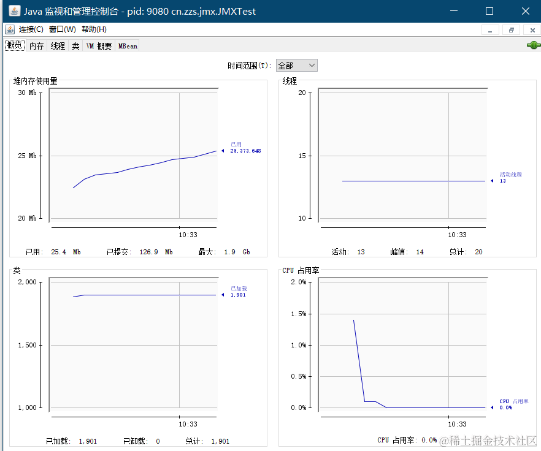Viewport: 541px width, 451px height.
Task: Click the CPU 占用率 0.0% chart label
Action: 514,404
